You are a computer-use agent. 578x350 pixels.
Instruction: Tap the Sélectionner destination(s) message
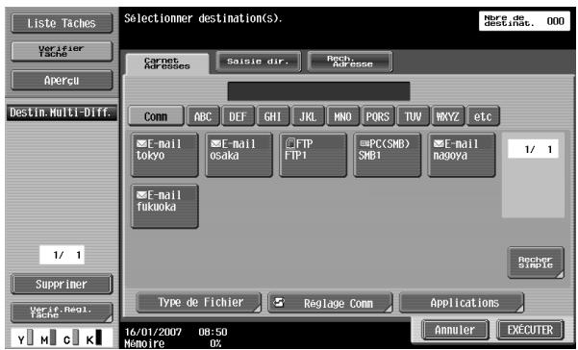[203, 18]
